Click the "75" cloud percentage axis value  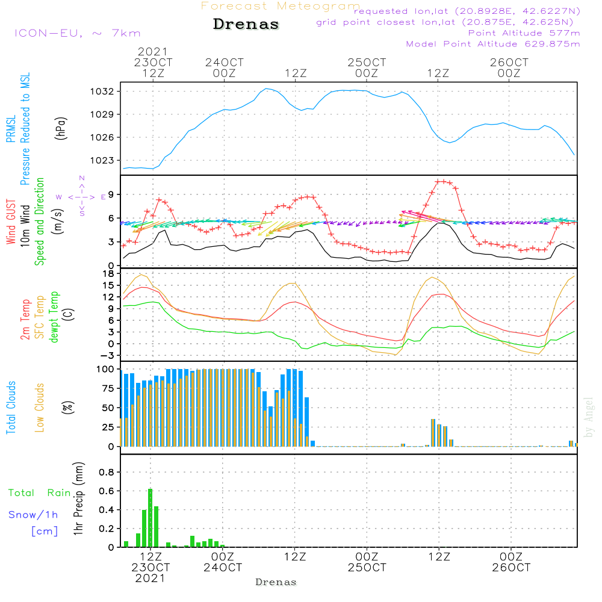108,388
